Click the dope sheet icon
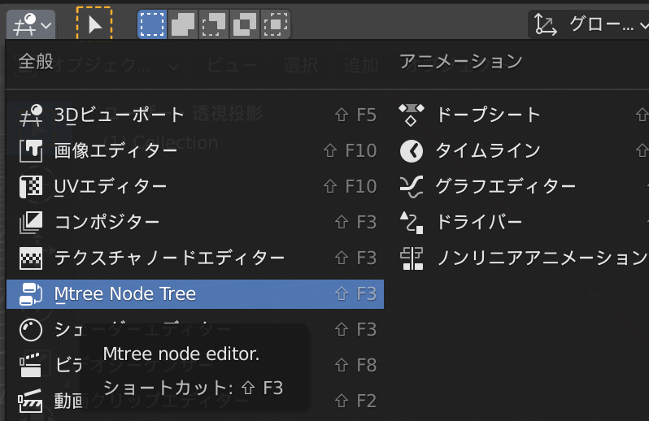649x421 pixels. (x=412, y=115)
